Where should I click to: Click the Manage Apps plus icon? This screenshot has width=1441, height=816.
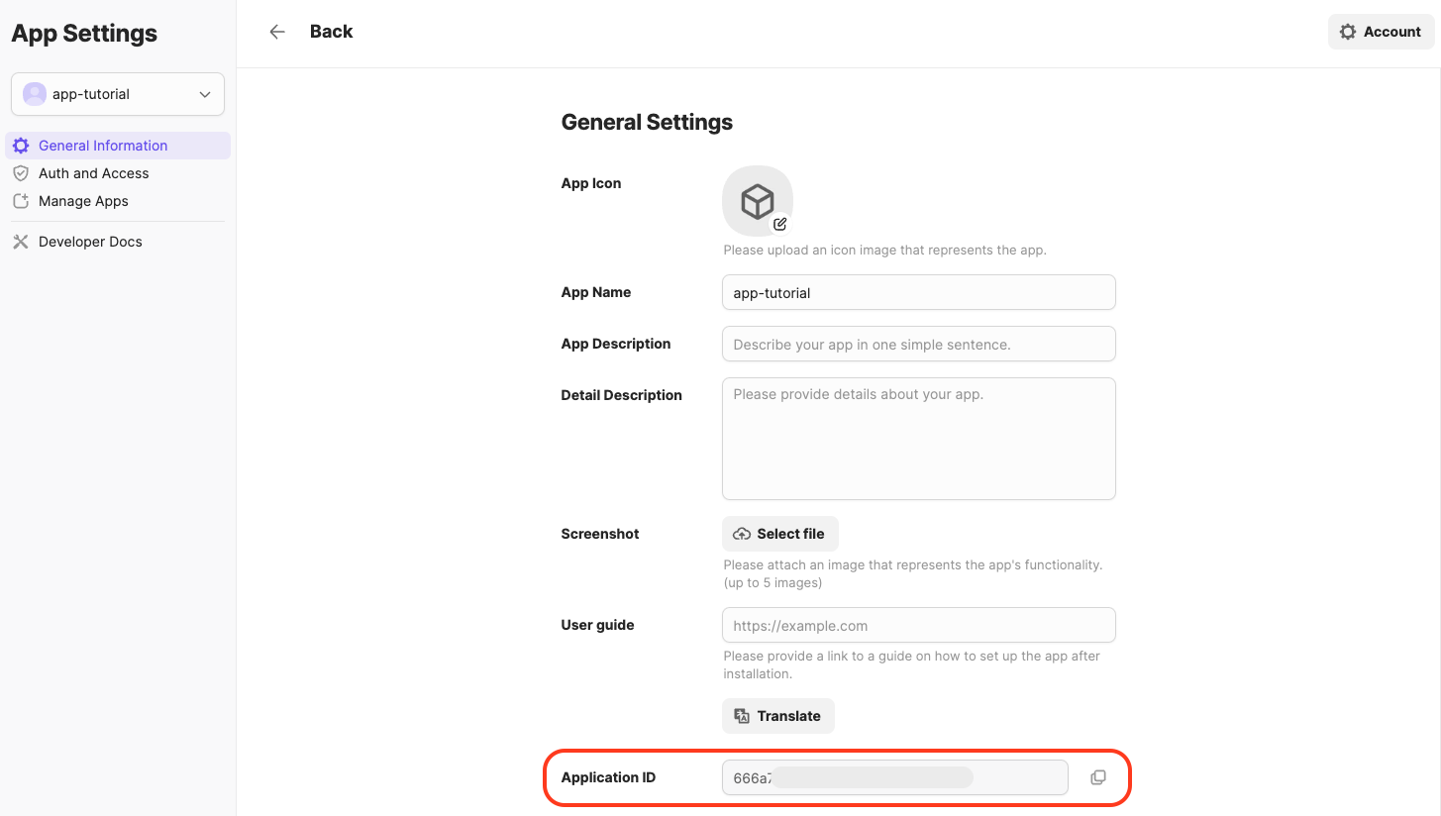21,201
